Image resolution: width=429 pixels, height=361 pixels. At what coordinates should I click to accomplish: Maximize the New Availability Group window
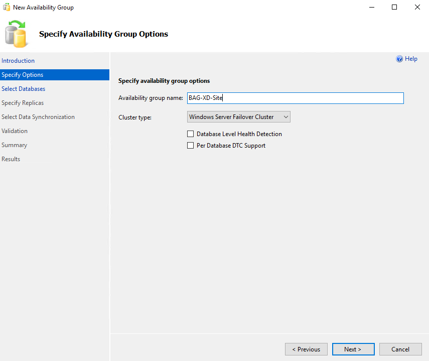click(394, 7)
